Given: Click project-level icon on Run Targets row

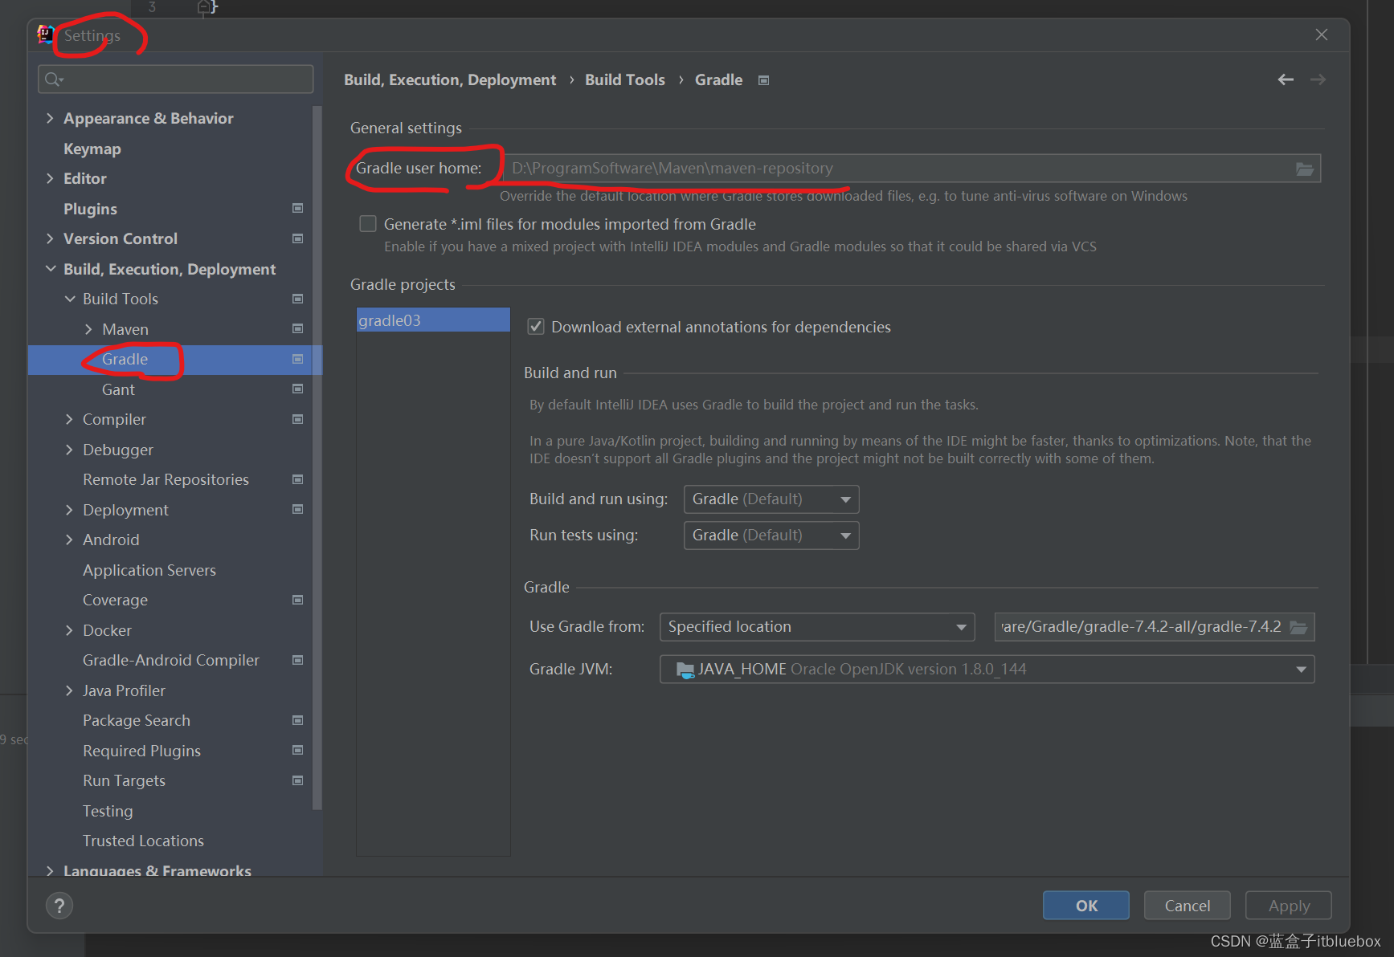Looking at the screenshot, I should pyautogui.click(x=297, y=780).
